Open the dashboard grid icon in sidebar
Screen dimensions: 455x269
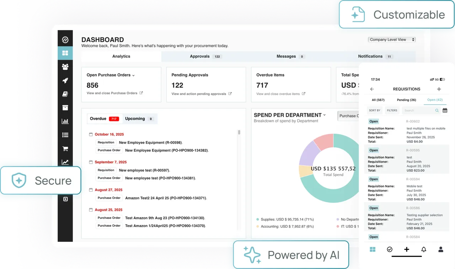point(65,53)
